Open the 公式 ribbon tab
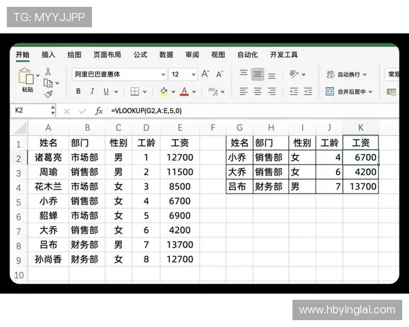Screen dimensions: 409x327 [x=140, y=54]
